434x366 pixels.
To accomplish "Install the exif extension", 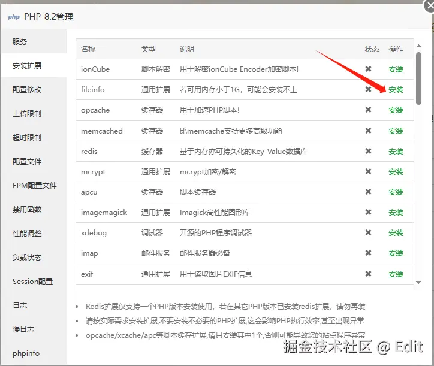I will tap(396, 274).
